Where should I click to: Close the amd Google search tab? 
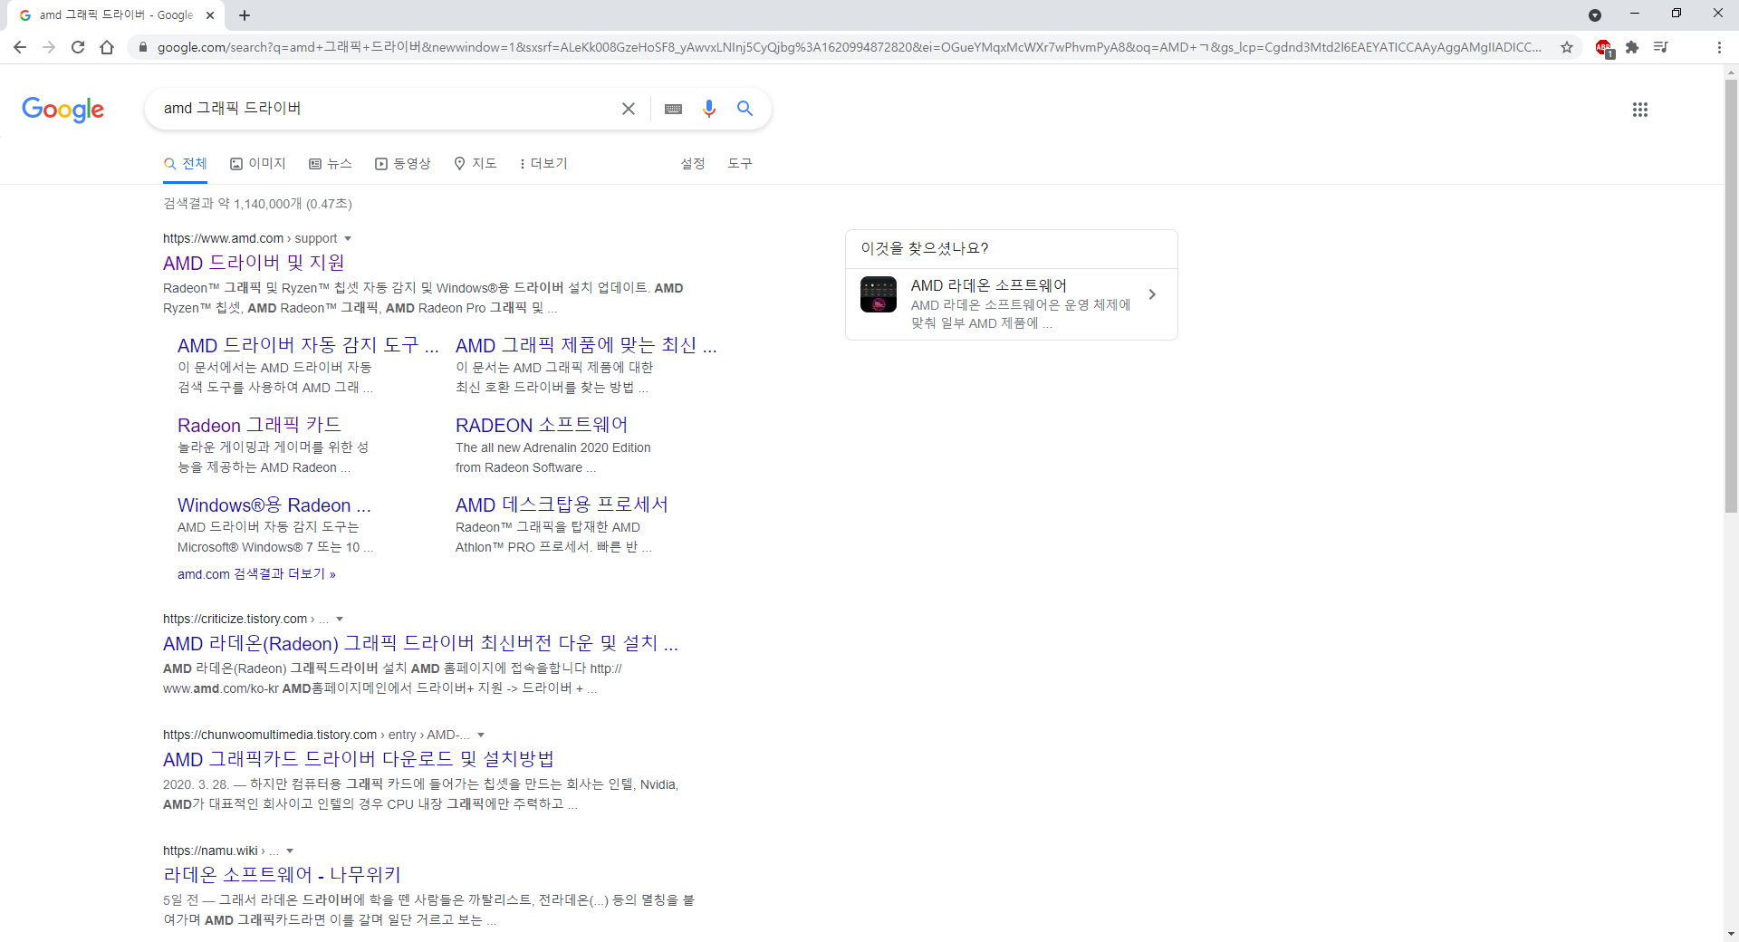[x=210, y=14]
